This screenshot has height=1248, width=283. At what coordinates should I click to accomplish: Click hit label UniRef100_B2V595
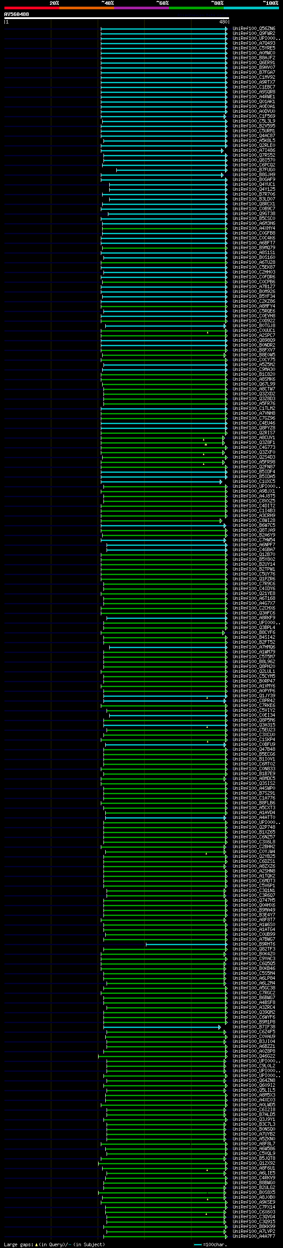pos(253,126)
